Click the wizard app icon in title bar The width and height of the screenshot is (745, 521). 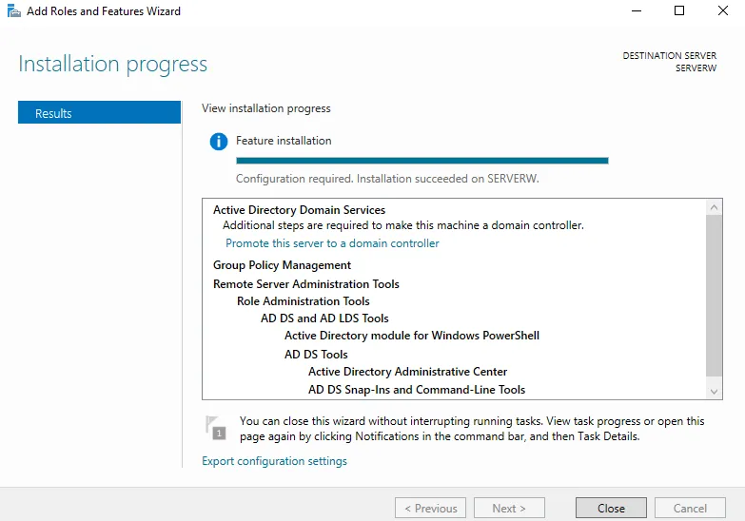point(13,10)
